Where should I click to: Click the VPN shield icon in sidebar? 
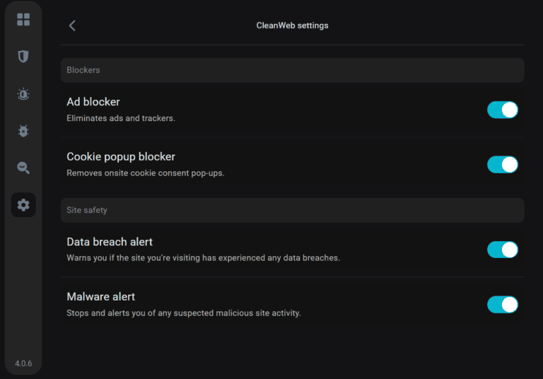23,57
